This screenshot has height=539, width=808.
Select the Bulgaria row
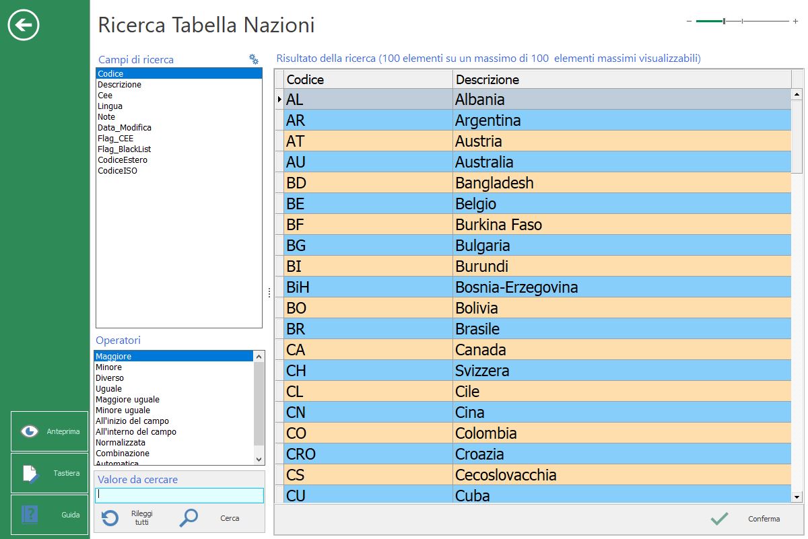point(533,246)
